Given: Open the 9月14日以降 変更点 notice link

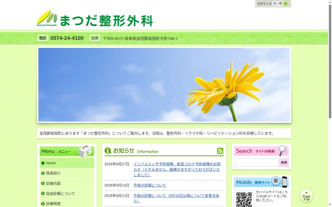Looking at the screenshot, I should 176,198.
